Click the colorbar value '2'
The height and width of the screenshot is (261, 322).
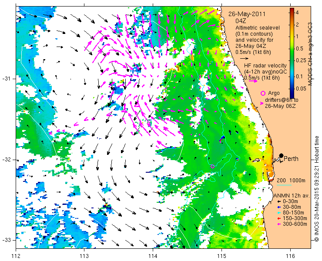[297, 25]
